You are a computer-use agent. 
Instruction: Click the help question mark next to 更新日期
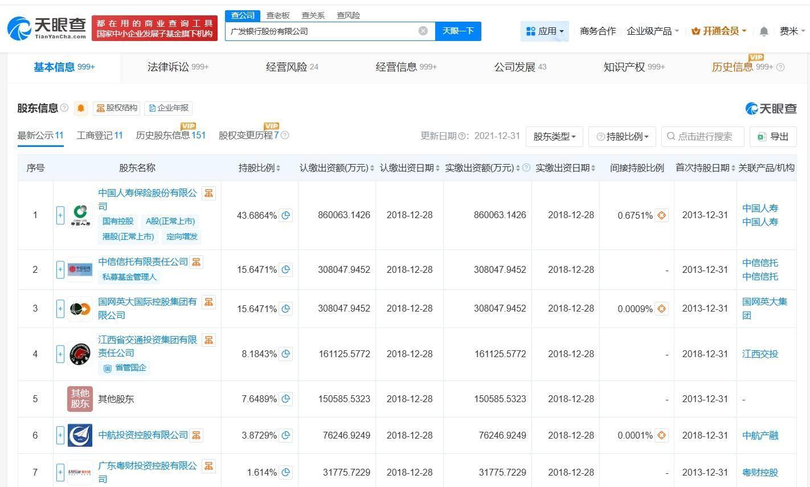[460, 136]
